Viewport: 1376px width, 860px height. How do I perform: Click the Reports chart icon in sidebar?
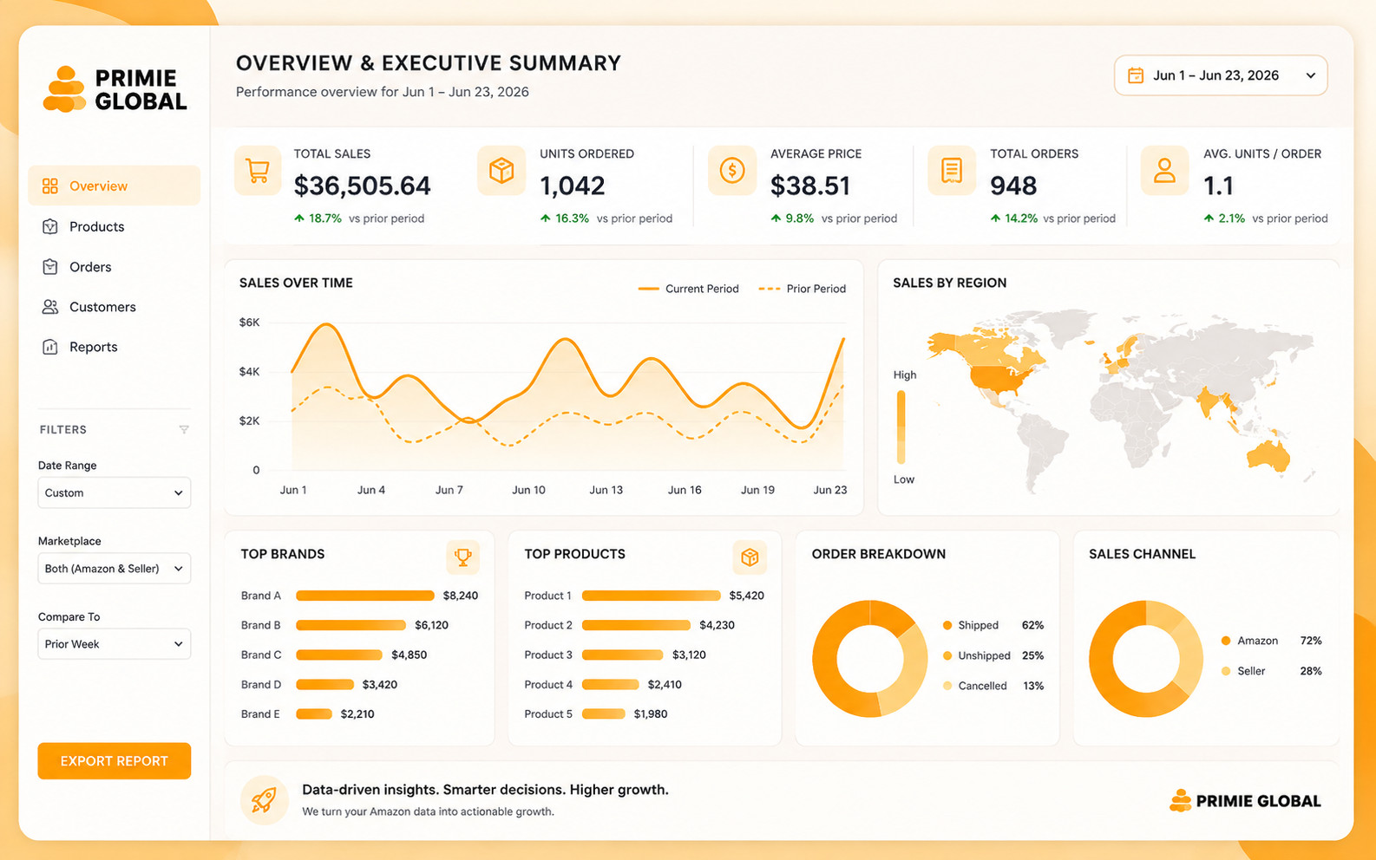tap(50, 347)
